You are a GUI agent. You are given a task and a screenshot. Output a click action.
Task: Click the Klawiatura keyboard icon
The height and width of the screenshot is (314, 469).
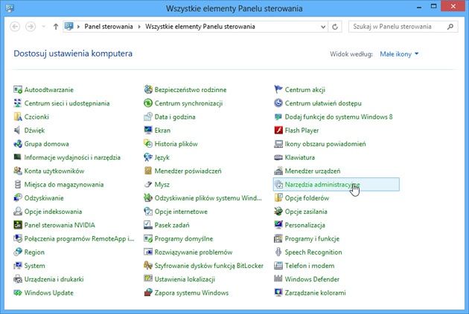point(278,157)
